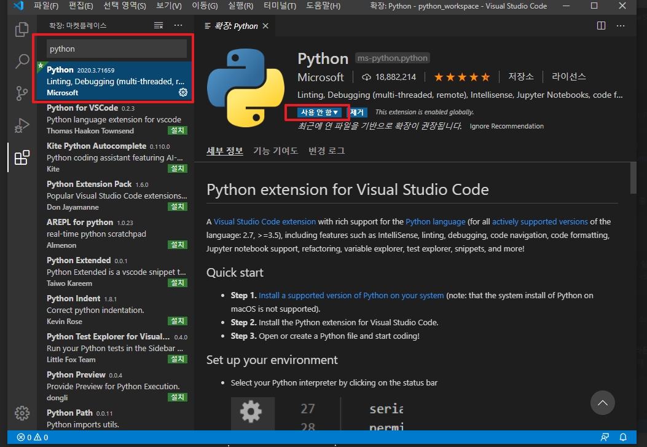Open the Run and Debug view
Screen dimensions: 647x447
tap(22, 125)
